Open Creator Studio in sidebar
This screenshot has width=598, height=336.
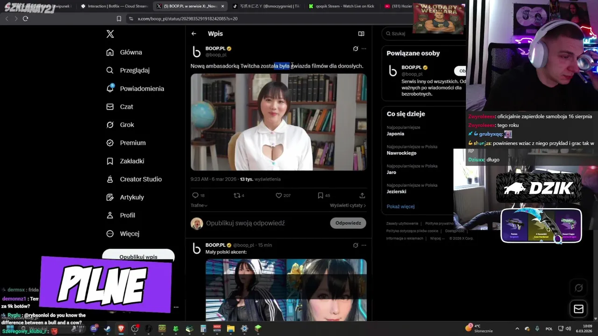click(x=134, y=179)
